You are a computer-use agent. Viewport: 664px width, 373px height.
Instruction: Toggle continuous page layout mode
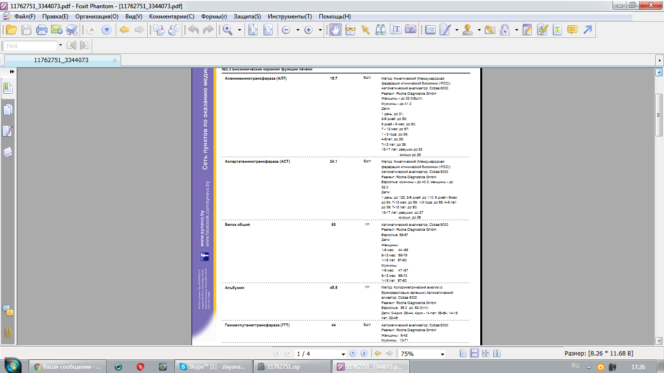(474, 354)
